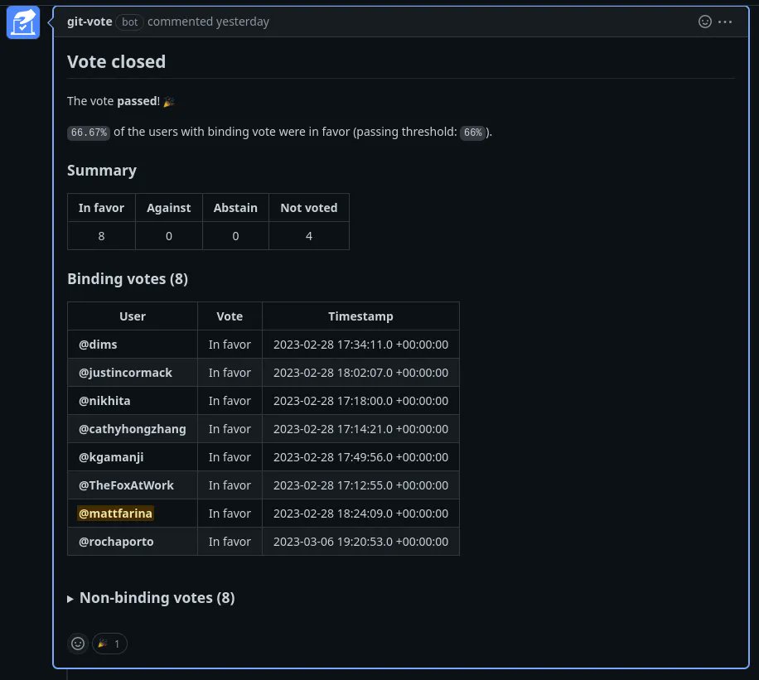Viewport: 759px width, 680px height.
Task: Toggle the party popper reaction count
Action: [109, 644]
